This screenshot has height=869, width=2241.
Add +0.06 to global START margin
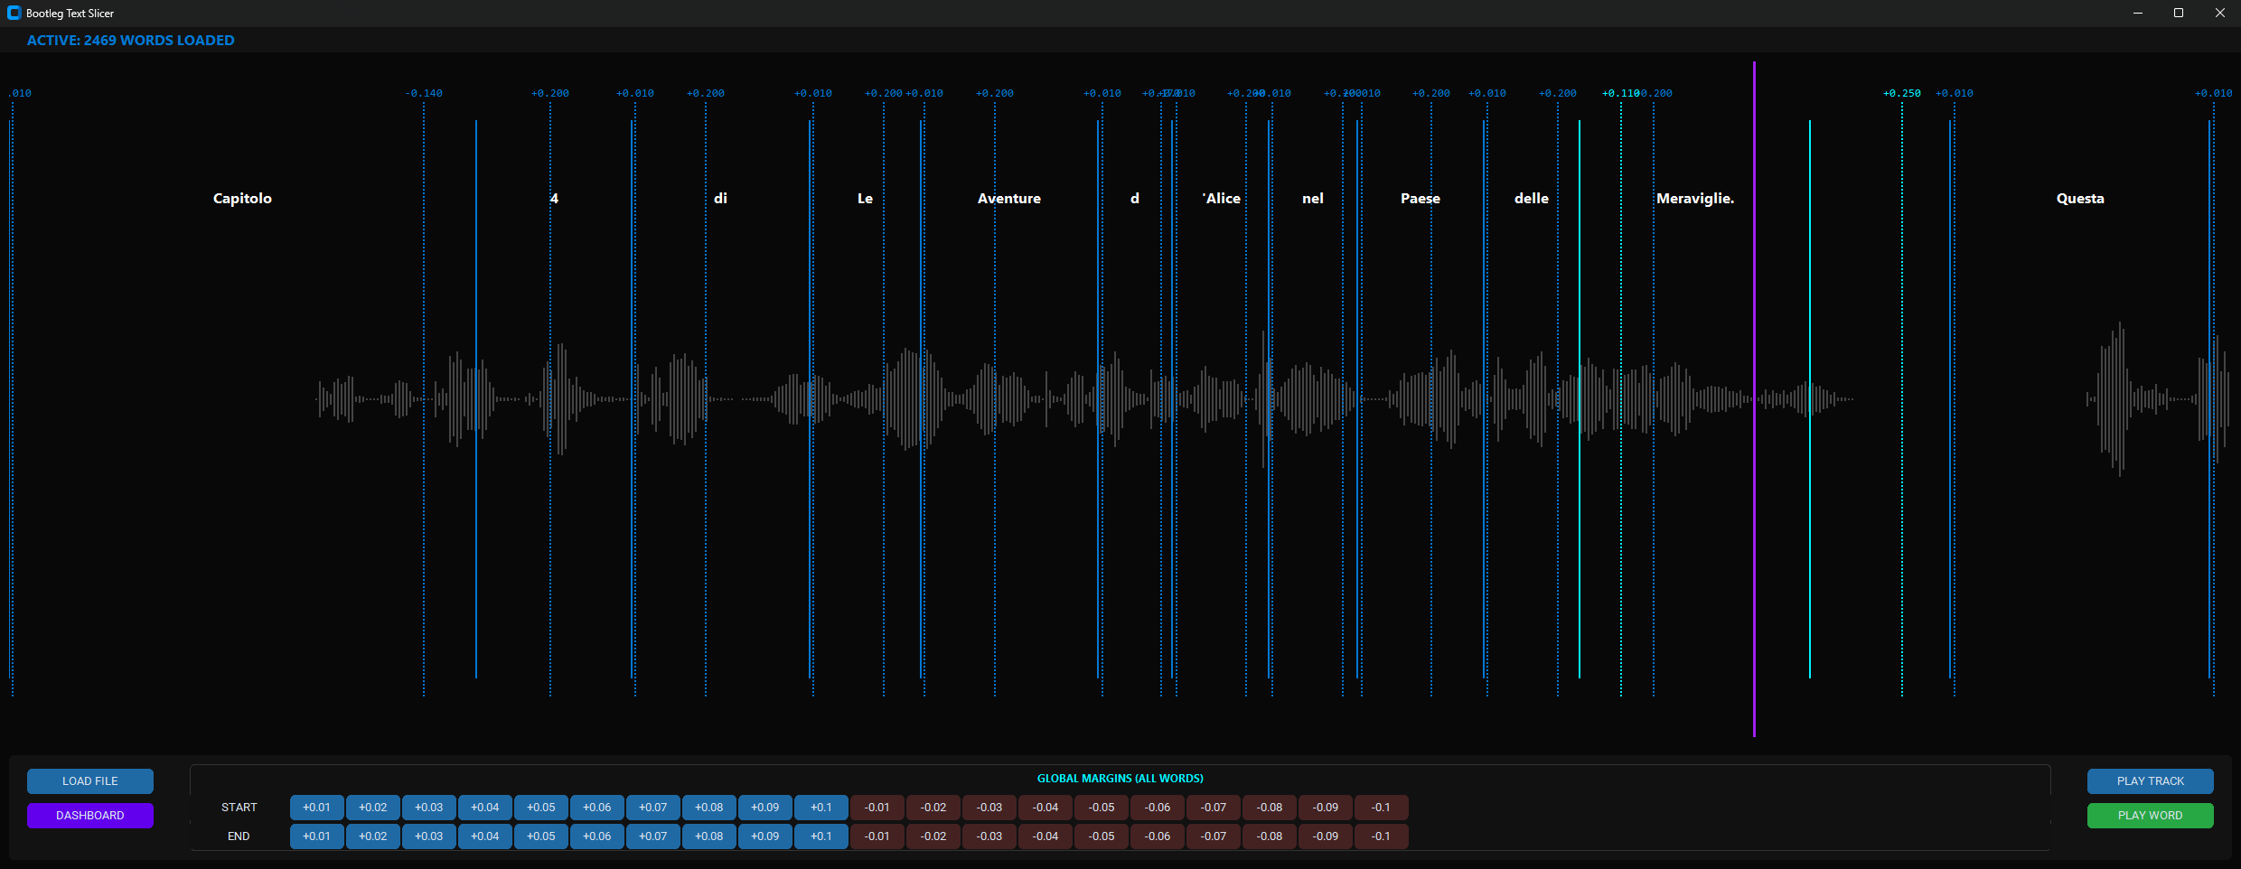click(x=596, y=808)
